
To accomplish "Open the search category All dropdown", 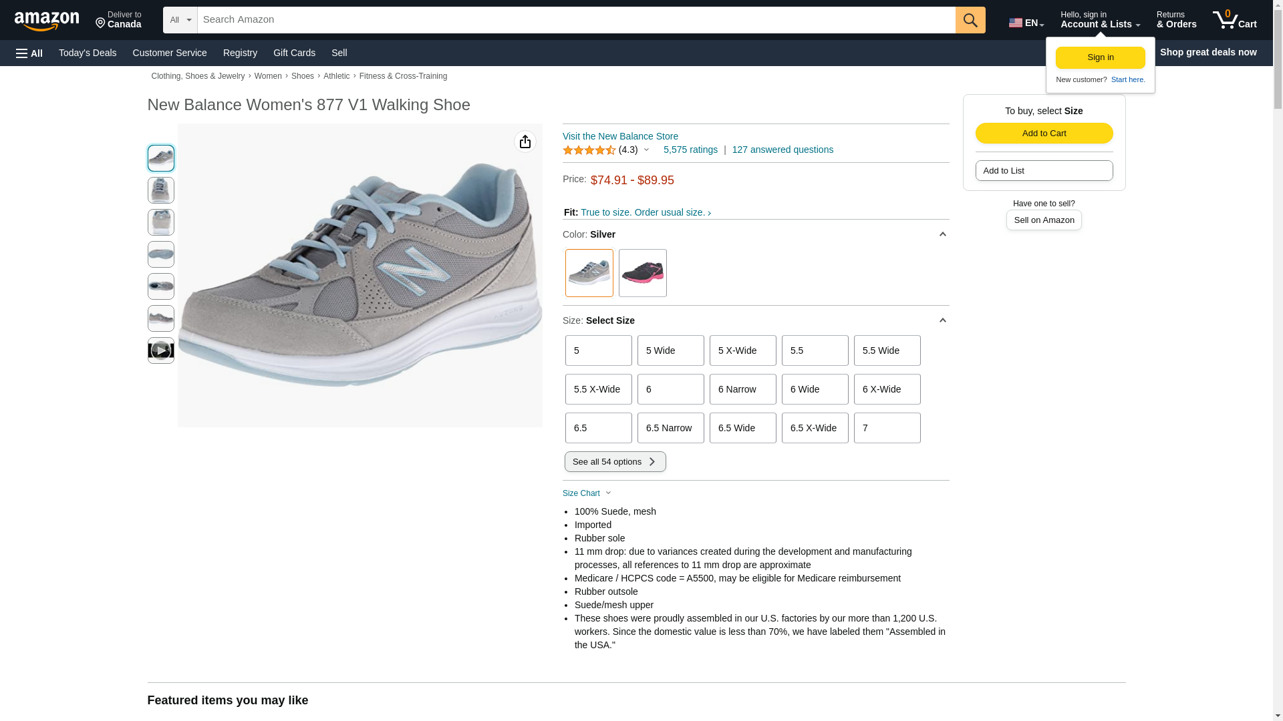I will tap(180, 20).
